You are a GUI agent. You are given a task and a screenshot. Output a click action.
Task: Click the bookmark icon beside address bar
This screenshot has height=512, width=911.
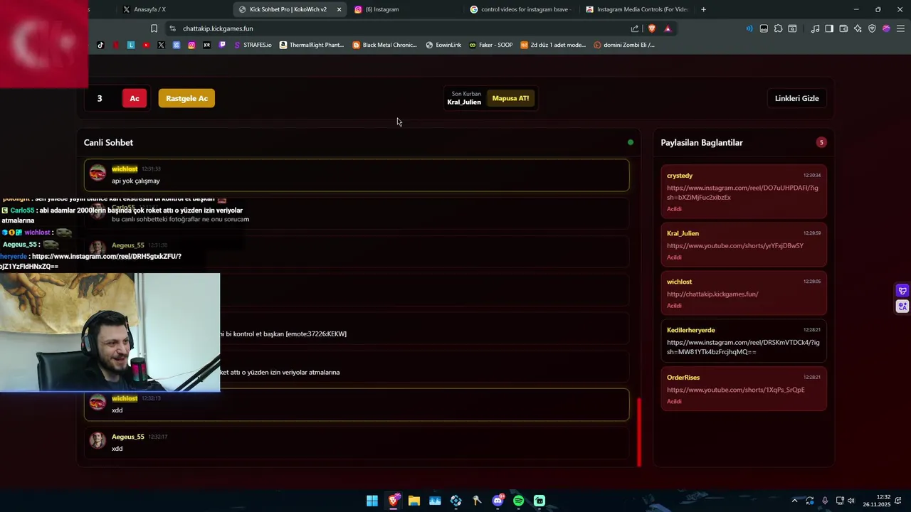[x=154, y=28]
